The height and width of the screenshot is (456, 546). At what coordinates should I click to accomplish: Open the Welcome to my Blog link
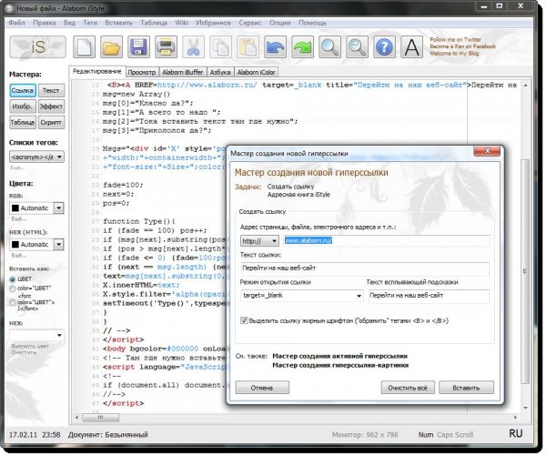(x=454, y=54)
